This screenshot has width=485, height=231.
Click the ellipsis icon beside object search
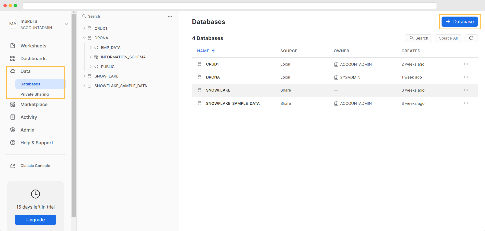[x=170, y=16]
